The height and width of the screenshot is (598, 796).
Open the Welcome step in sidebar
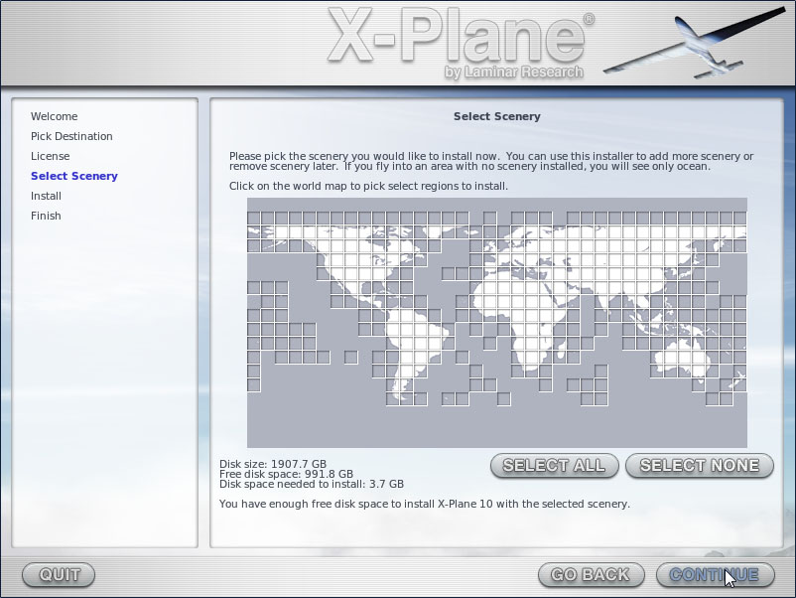click(x=55, y=116)
